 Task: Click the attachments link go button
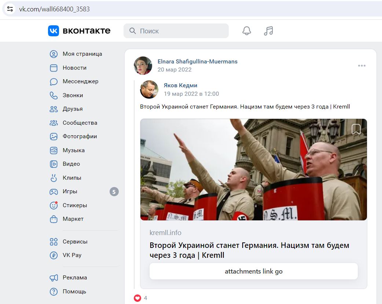point(254,271)
